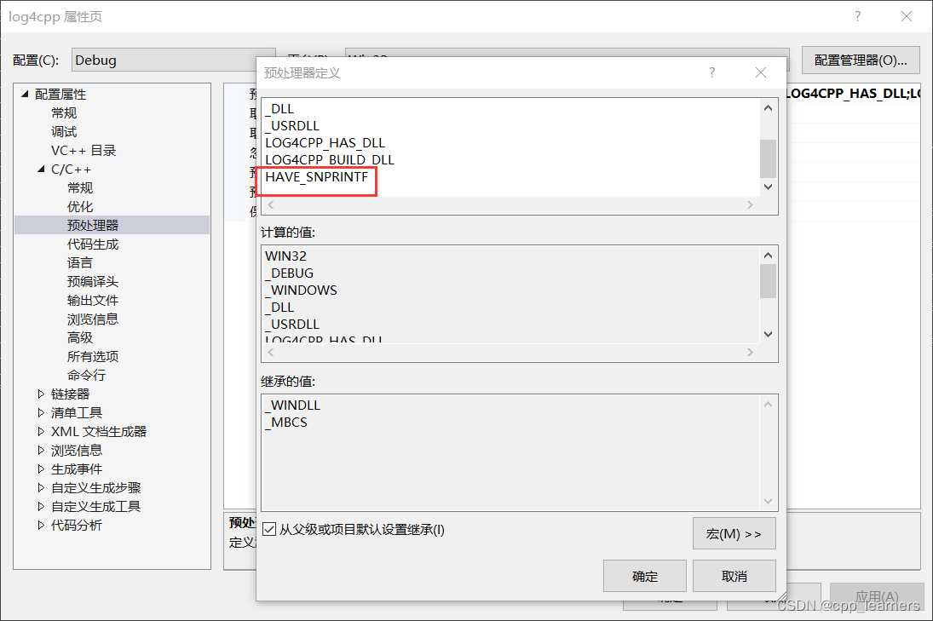
Task: Click the help question mark in preprocessor dialog
Action: (x=712, y=73)
